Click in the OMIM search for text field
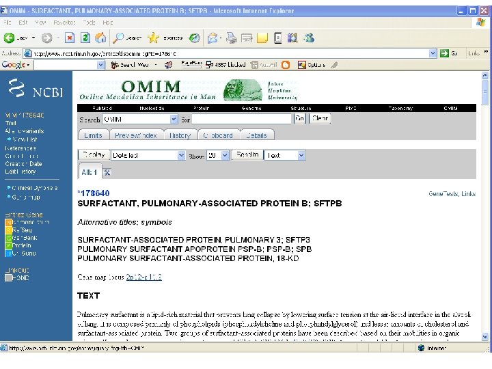Viewport: 492px width, 369px height. (x=242, y=119)
